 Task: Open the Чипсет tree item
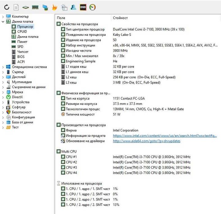pos(23,52)
